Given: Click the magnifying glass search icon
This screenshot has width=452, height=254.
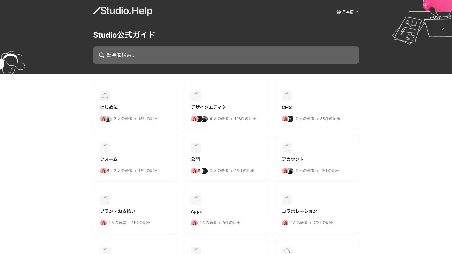Looking at the screenshot, I should point(102,55).
